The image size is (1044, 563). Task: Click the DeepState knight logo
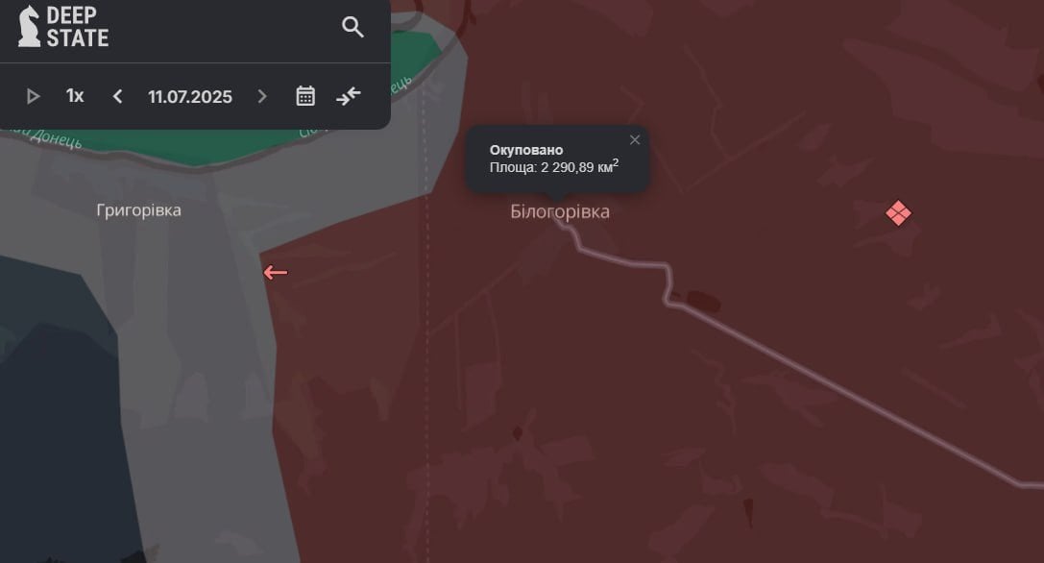tap(29, 27)
